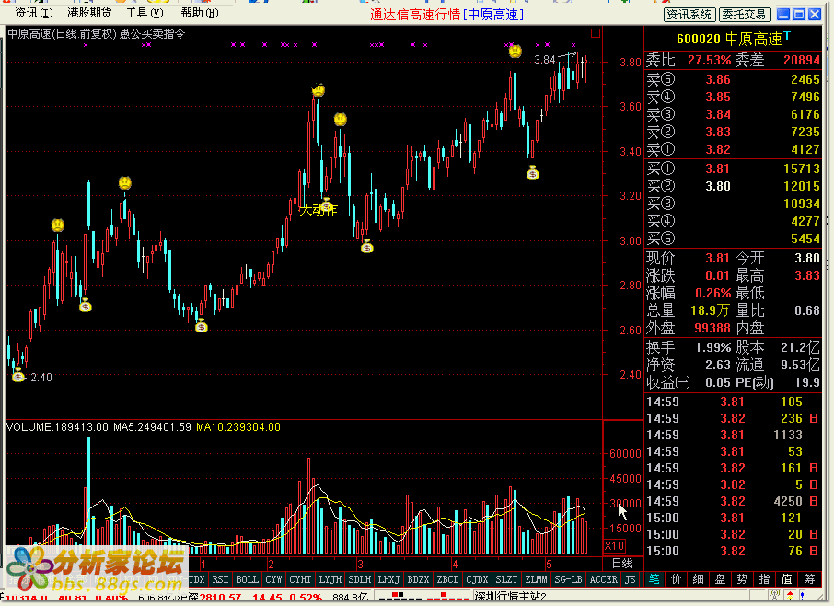Choose the CJDX indicator tab

[x=477, y=579]
